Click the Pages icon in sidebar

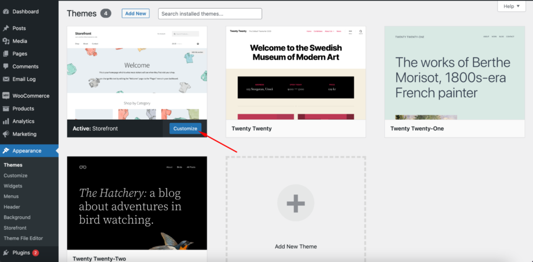(6, 54)
